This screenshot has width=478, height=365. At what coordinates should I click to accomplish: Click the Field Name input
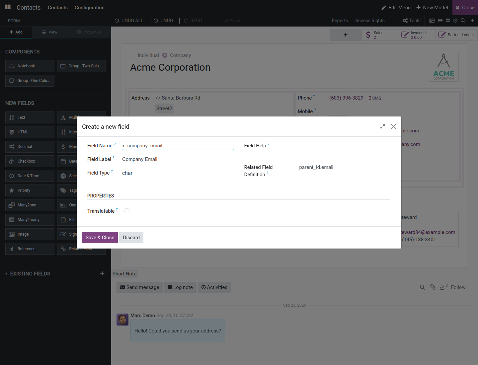click(x=178, y=146)
